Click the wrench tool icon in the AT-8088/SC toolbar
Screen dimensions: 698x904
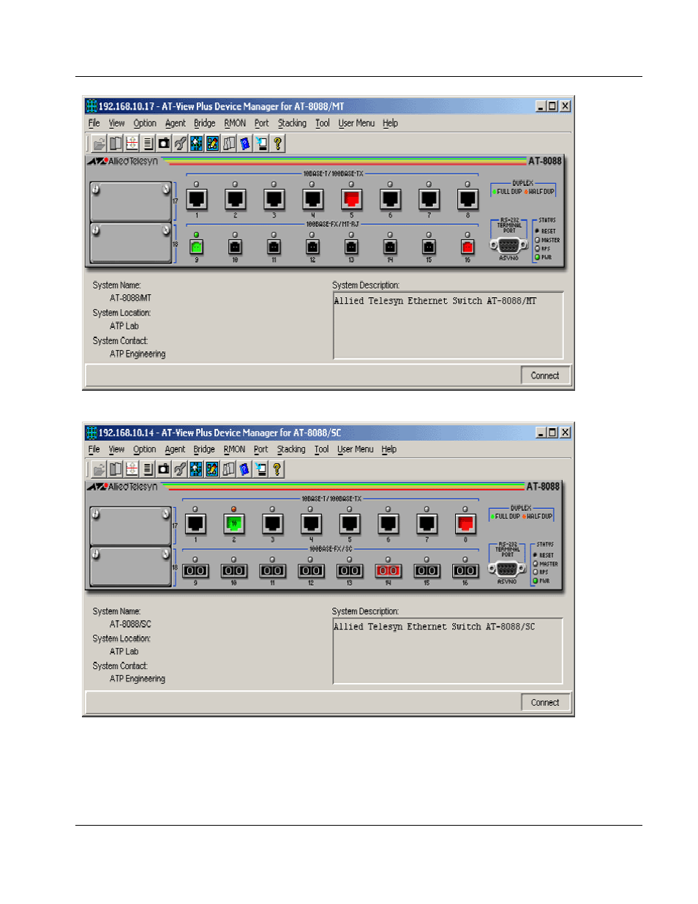pos(180,469)
